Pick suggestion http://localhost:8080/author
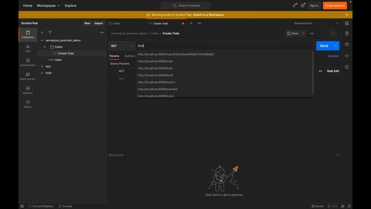This screenshot has width=371, height=209. pyautogui.click(x=157, y=82)
